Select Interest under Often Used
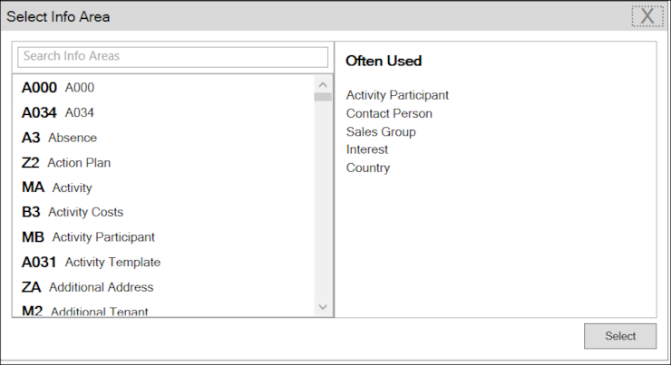The width and height of the screenshot is (671, 365). tap(367, 149)
